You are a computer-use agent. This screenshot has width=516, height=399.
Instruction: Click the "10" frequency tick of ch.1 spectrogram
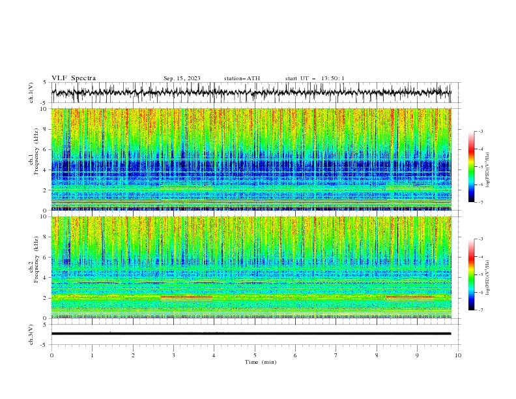tap(44, 109)
